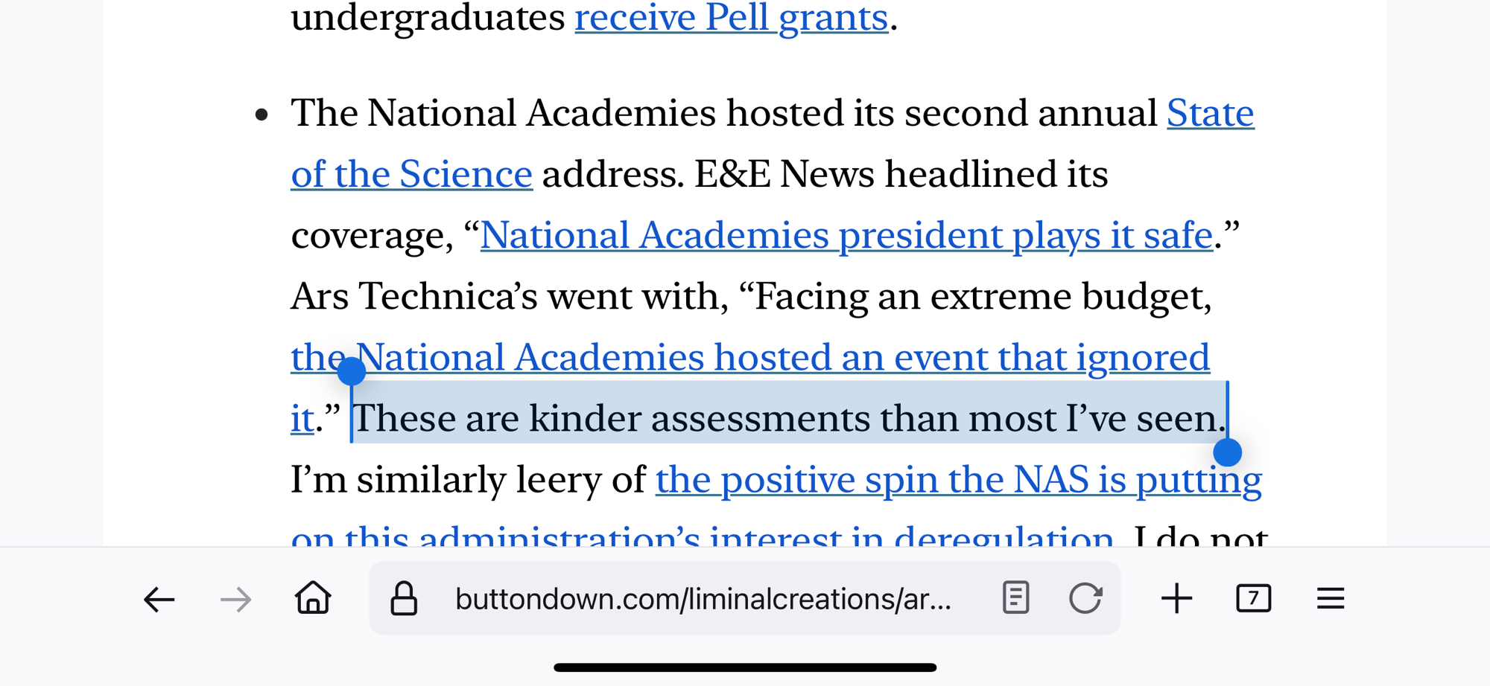Show the open tabs tray
The image size is (1490, 686).
point(1253,598)
